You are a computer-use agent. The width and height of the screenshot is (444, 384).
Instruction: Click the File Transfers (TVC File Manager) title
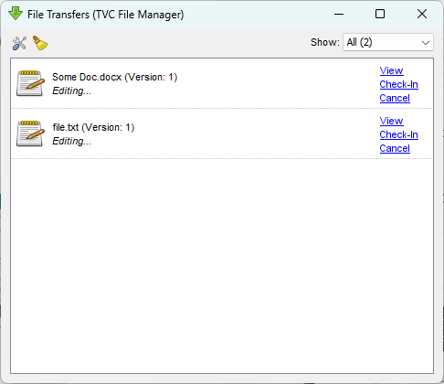(106, 15)
